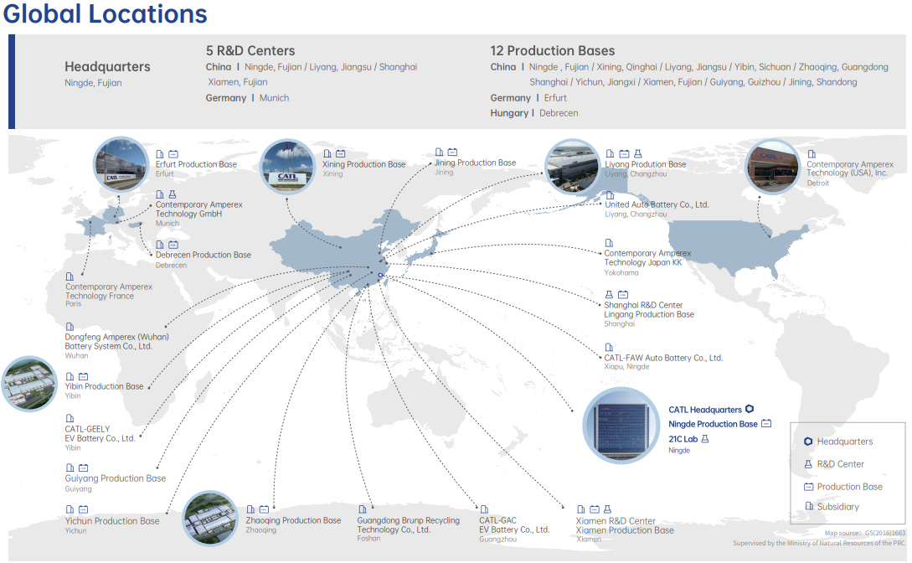Click the 'CATL Headquarters' label

(705, 410)
